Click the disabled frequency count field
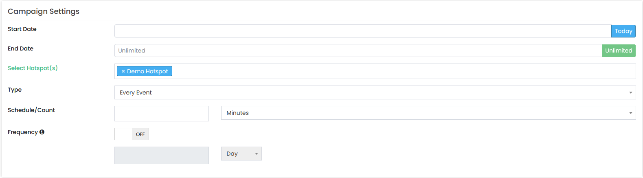The image size is (643, 178). coord(162,155)
